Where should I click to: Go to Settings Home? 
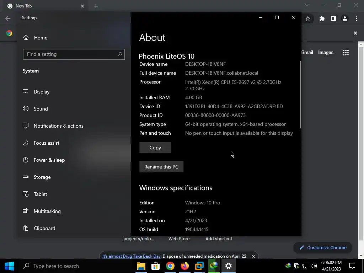(x=35, y=38)
